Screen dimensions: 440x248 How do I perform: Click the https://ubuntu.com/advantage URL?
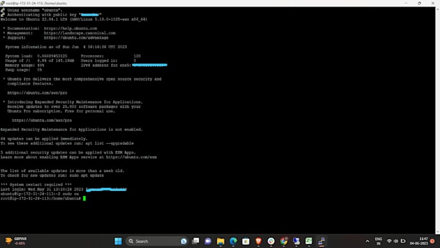pyautogui.click(x=76, y=38)
